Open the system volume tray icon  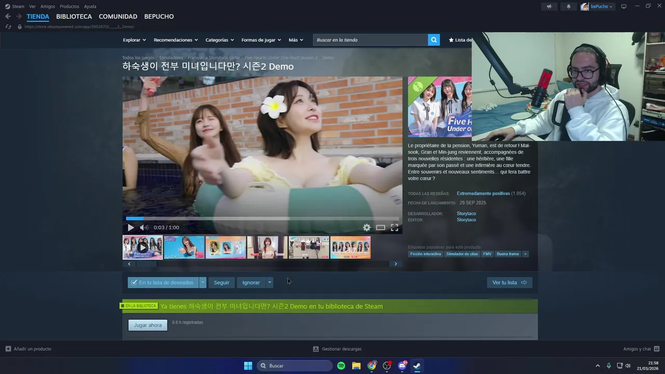click(628, 366)
